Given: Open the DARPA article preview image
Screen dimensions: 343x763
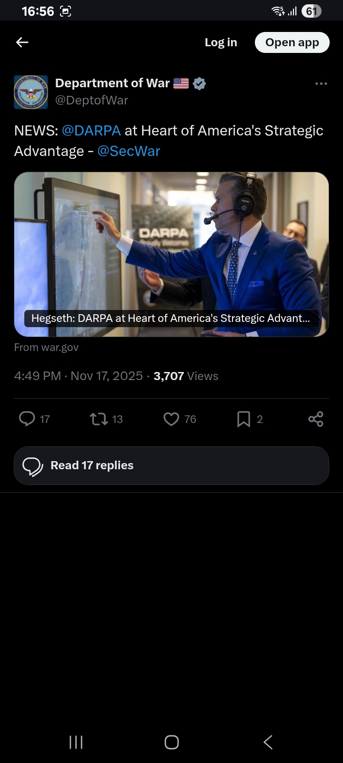Looking at the screenshot, I should (171, 254).
